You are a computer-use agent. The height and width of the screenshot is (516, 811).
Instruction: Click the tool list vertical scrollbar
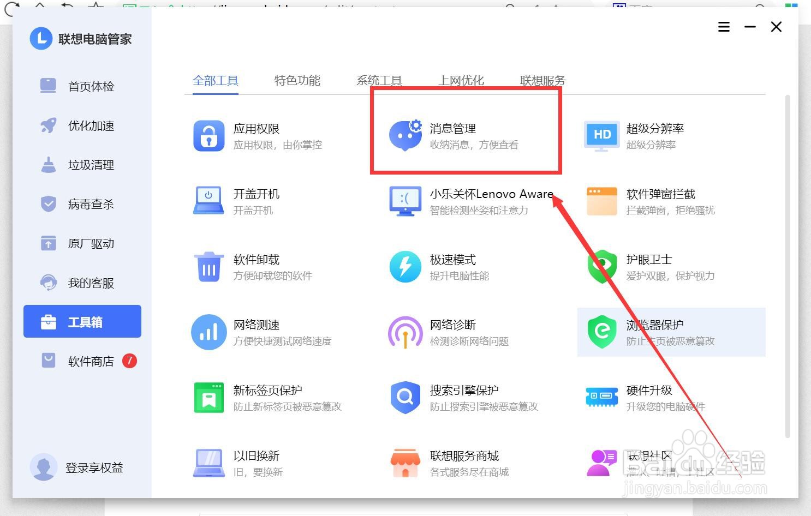tap(788, 266)
